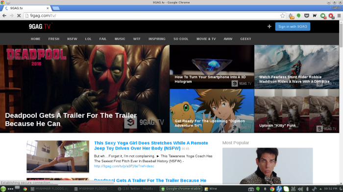Open the Linux Mint start menu
Screen dimensions: 343x192
click(x=3, y=189)
